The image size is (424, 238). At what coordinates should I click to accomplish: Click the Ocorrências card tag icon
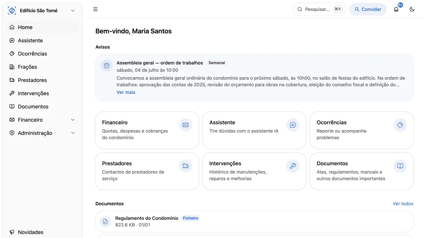click(400, 125)
